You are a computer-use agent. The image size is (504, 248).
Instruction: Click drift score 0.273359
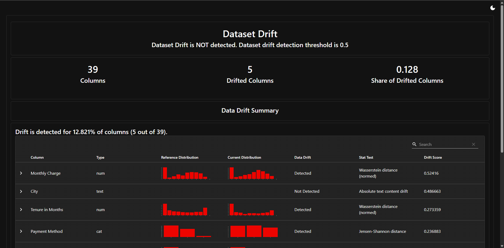click(x=432, y=210)
